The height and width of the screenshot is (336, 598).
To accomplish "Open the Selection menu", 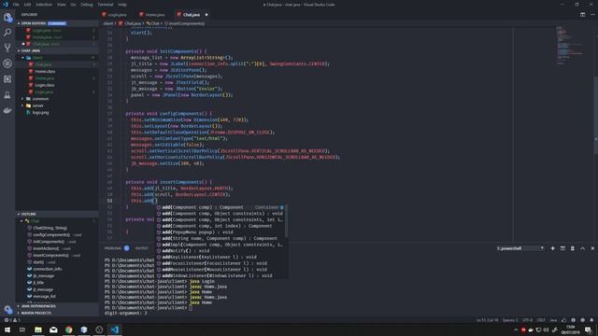I will (44, 5).
